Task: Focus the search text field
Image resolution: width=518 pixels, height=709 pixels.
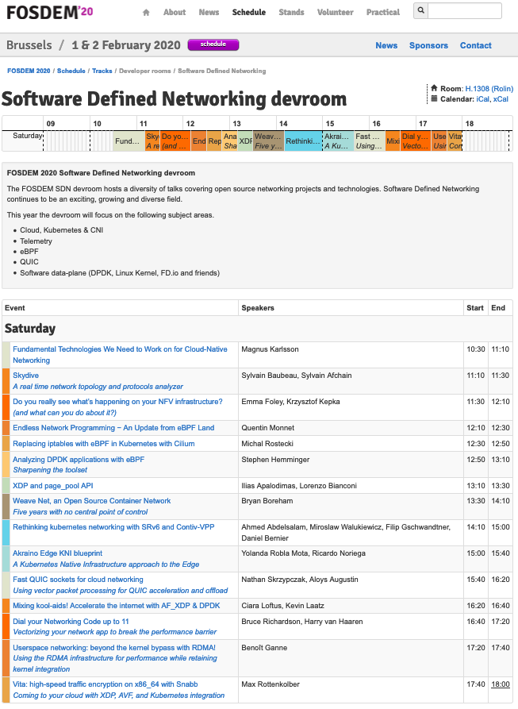Action: pyautogui.click(x=464, y=10)
